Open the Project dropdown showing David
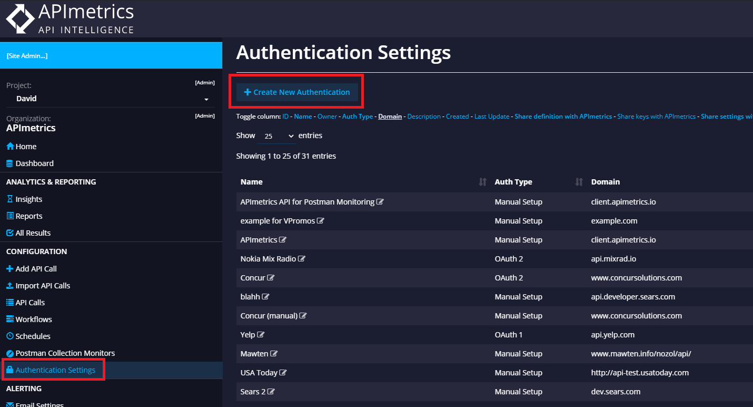This screenshot has height=407, width=753. click(111, 99)
